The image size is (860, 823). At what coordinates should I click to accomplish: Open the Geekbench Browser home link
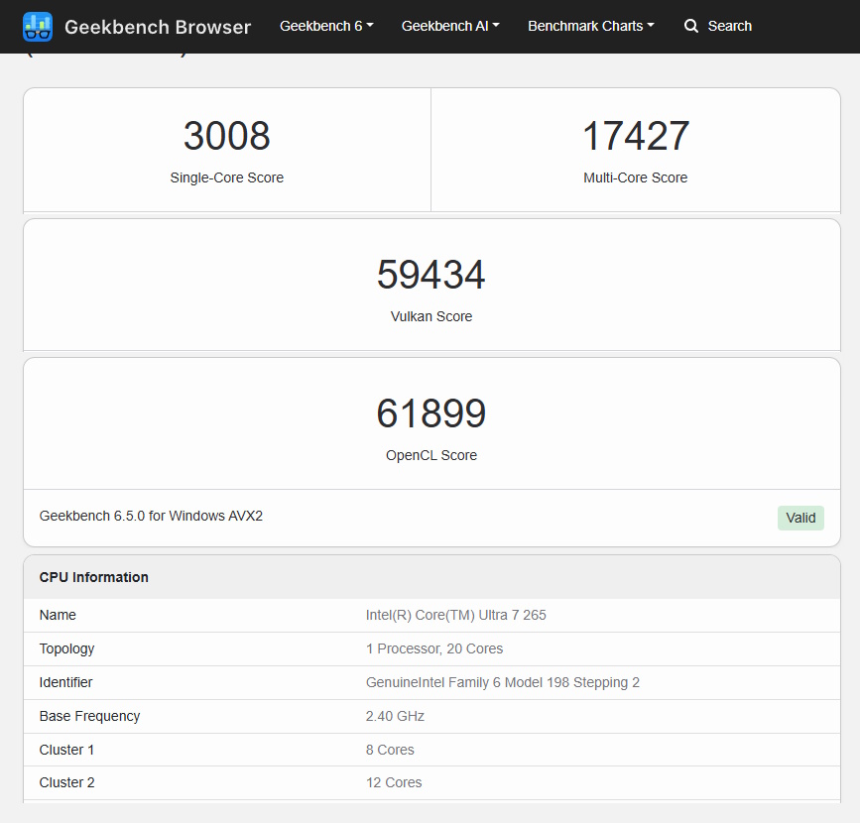158,27
